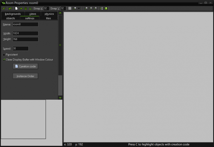Switch to the backgrounds tab
This screenshot has width=214, height=147.
13,14
